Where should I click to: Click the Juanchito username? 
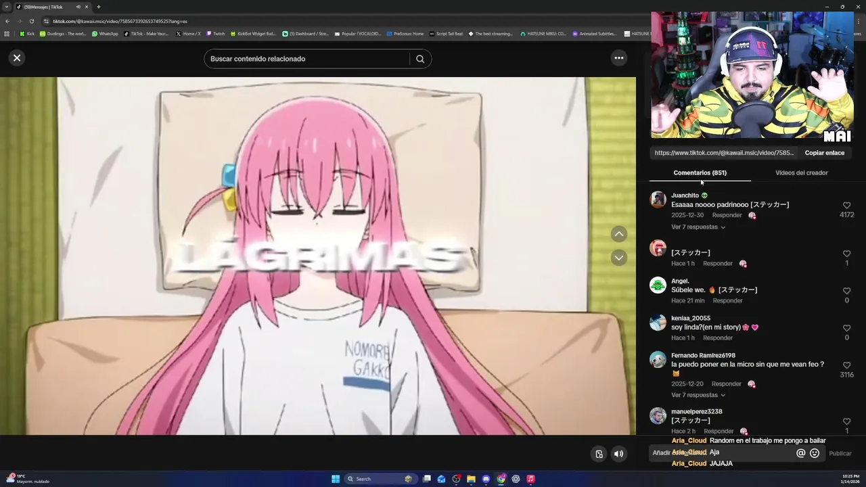[685, 195]
